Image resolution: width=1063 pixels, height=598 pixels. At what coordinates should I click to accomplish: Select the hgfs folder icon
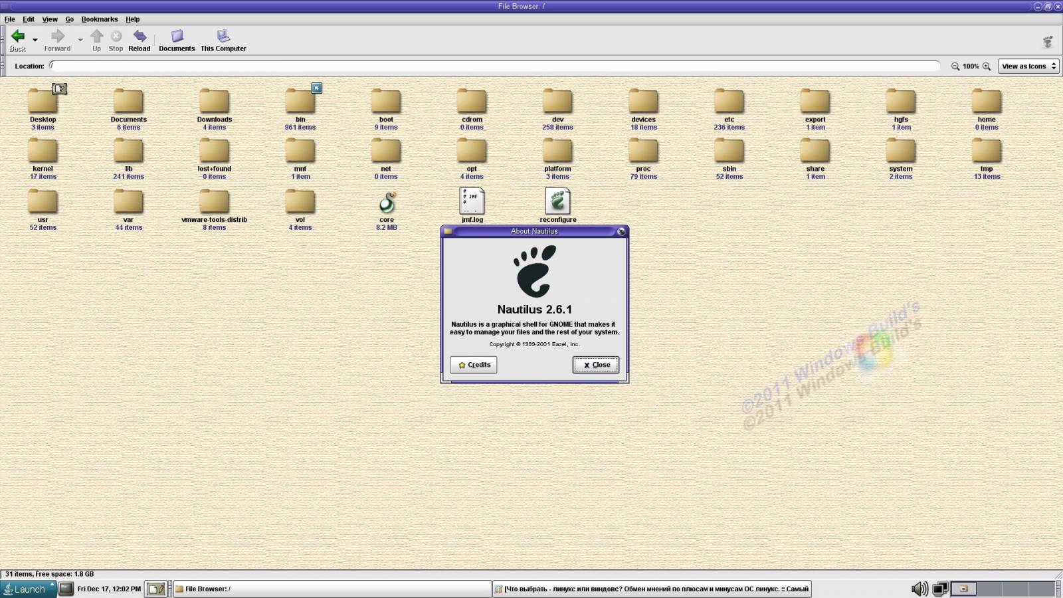(x=901, y=101)
